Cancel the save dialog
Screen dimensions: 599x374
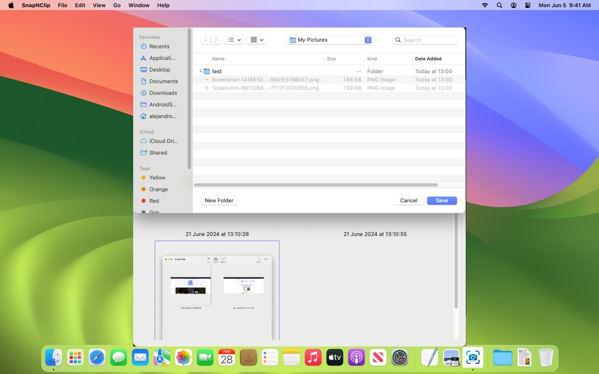click(409, 200)
